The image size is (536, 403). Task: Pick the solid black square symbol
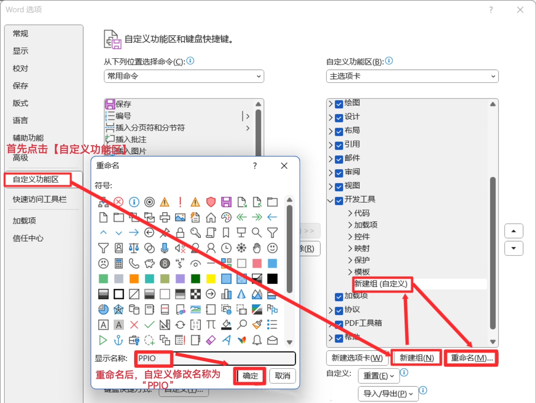point(272,279)
